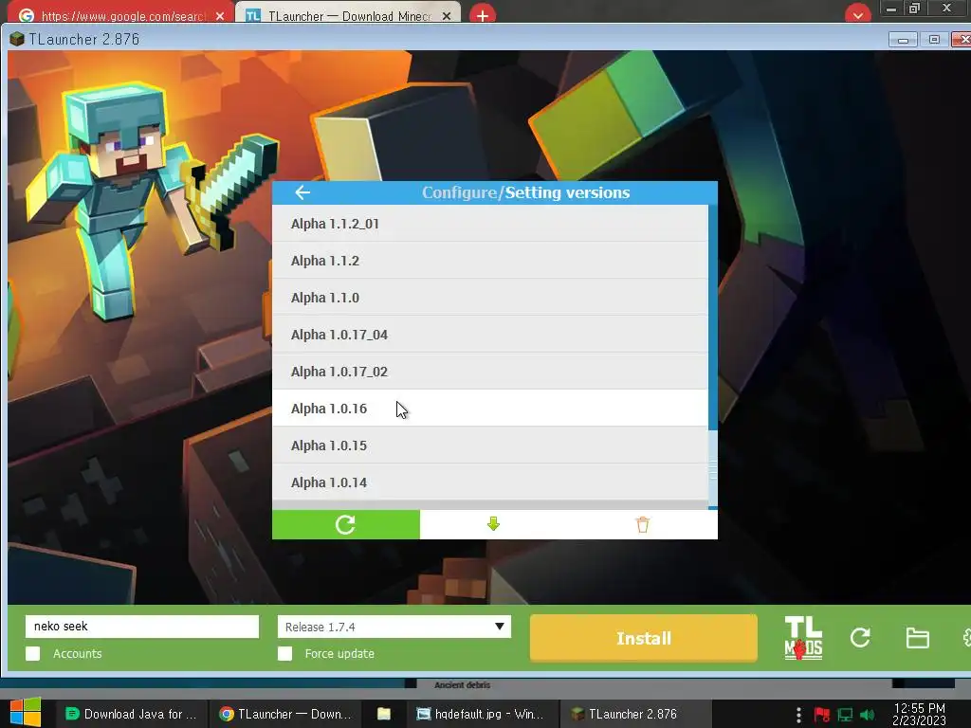
Task: Click the red flag tray icon
Action: click(822, 715)
